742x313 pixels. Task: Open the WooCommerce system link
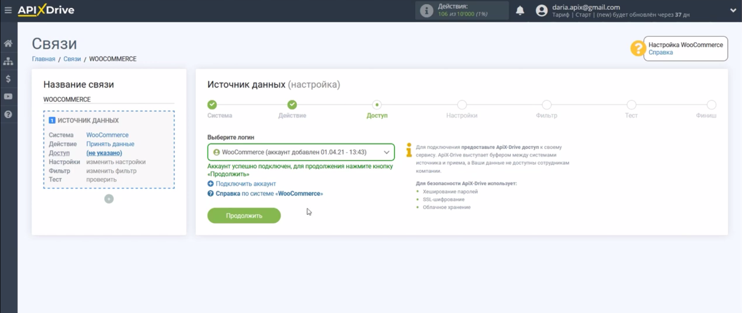108,135
